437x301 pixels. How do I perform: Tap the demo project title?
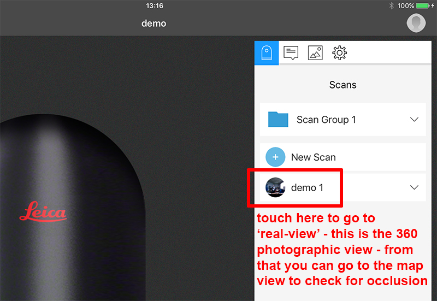pyautogui.click(x=153, y=23)
